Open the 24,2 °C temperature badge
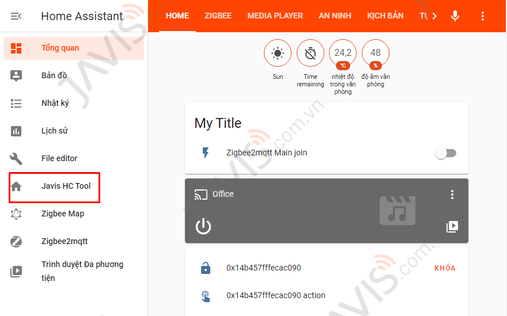 pyautogui.click(x=343, y=54)
